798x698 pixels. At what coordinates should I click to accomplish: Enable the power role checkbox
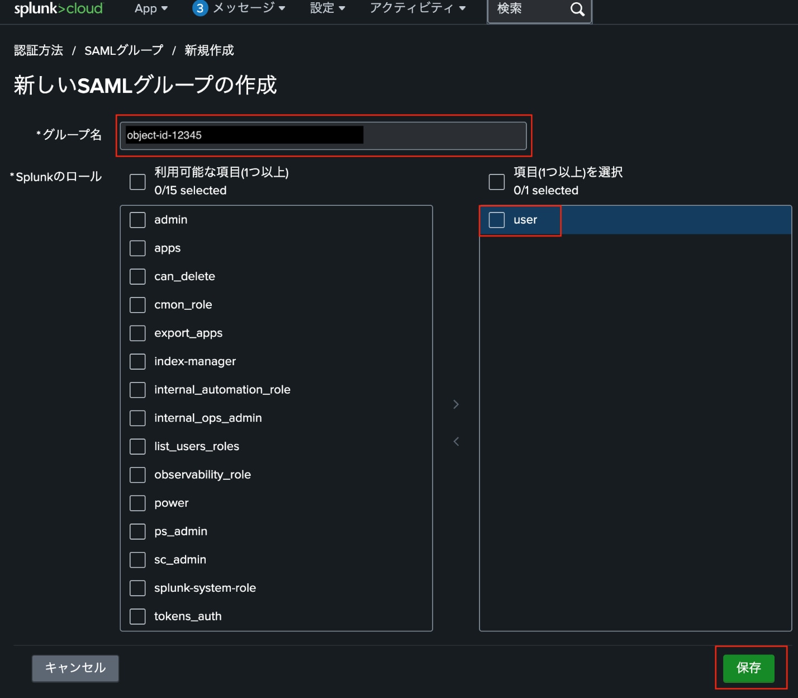pos(137,503)
